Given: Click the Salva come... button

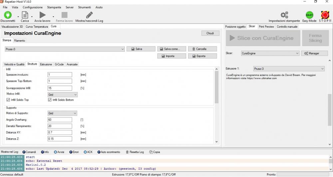Looking at the screenshot, I should click(171, 49).
